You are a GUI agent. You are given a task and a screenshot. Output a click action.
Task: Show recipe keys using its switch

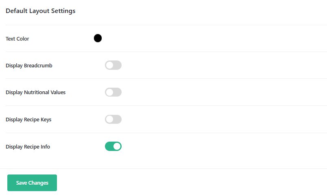pyautogui.click(x=113, y=119)
